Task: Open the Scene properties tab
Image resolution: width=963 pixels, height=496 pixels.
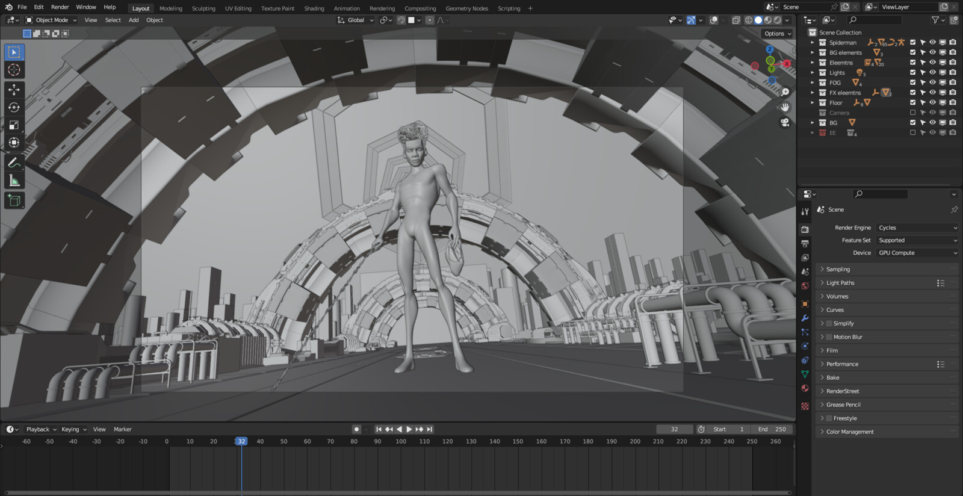Action: [x=805, y=272]
